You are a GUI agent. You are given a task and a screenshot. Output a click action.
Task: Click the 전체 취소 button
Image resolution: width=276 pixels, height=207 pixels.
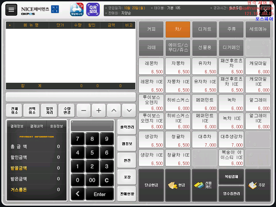pos(15,111)
